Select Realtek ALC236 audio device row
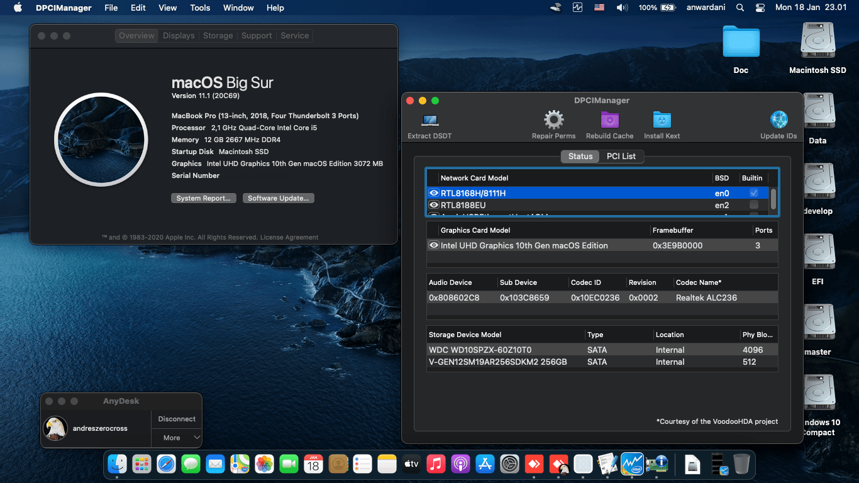 tap(602, 297)
